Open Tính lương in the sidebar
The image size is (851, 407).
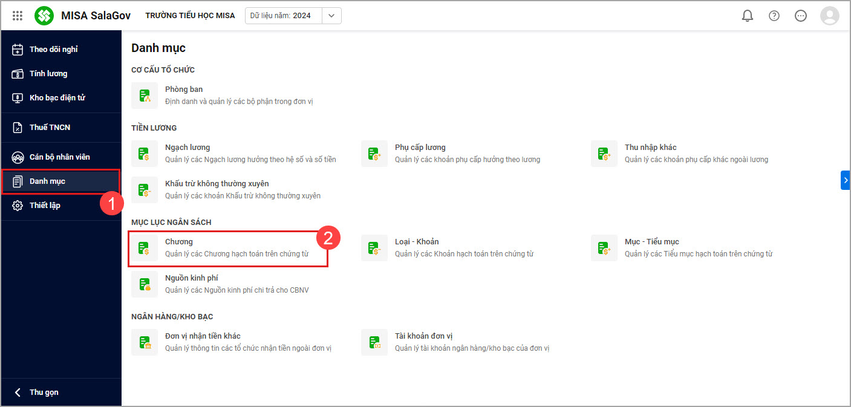pos(48,74)
